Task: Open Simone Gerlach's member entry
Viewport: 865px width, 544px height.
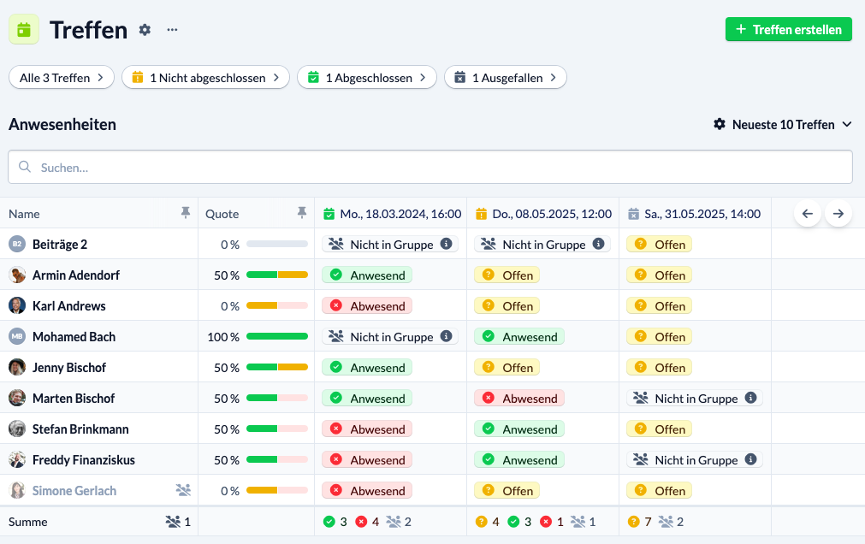Action: [x=74, y=490]
